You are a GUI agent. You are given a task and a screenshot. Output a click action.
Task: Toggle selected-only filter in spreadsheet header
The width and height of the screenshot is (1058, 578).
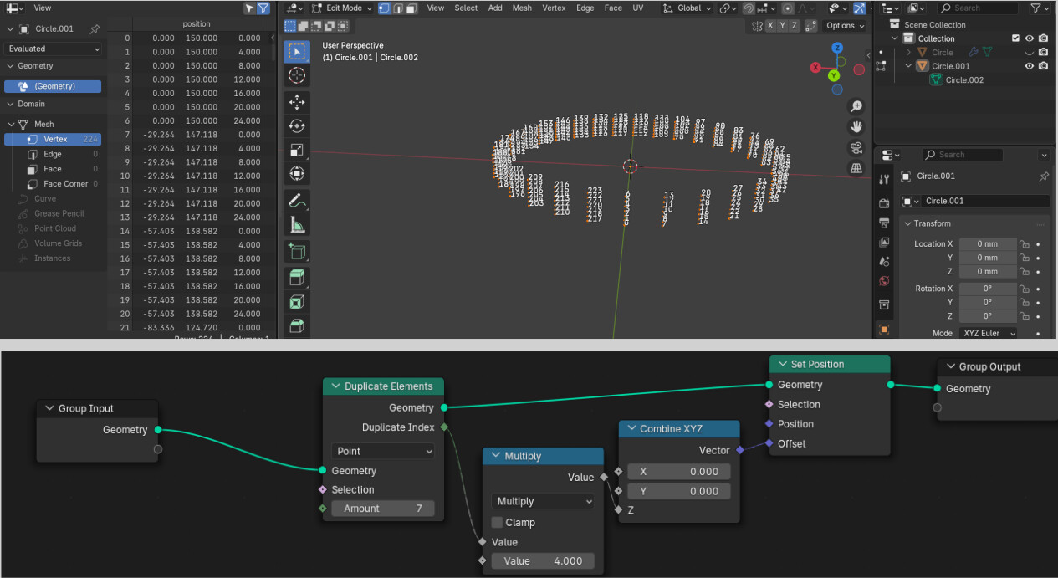249,8
